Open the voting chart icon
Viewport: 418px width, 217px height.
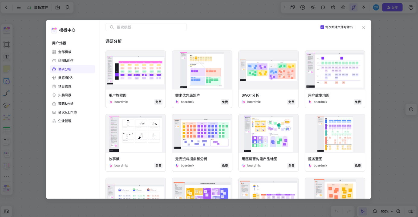343,7
